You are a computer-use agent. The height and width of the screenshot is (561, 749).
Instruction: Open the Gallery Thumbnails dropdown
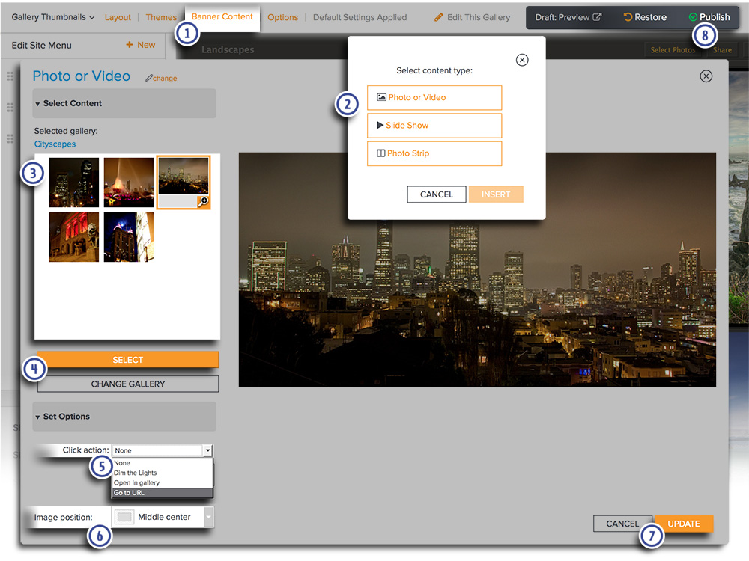click(x=53, y=17)
